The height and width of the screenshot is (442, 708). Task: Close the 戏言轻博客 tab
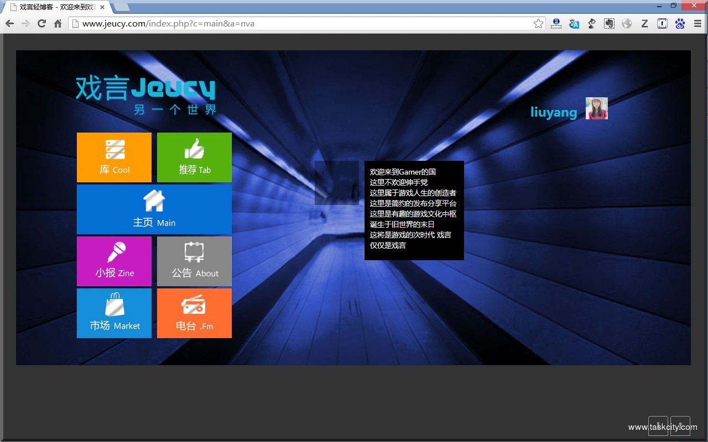click(x=102, y=7)
